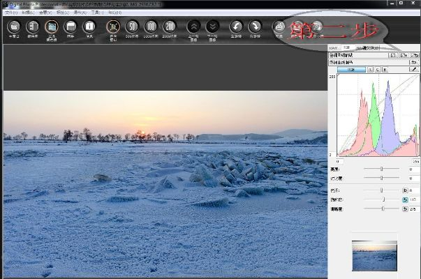Click the brightness slider handle
The width and height of the screenshot is (421, 279).
(x=381, y=169)
